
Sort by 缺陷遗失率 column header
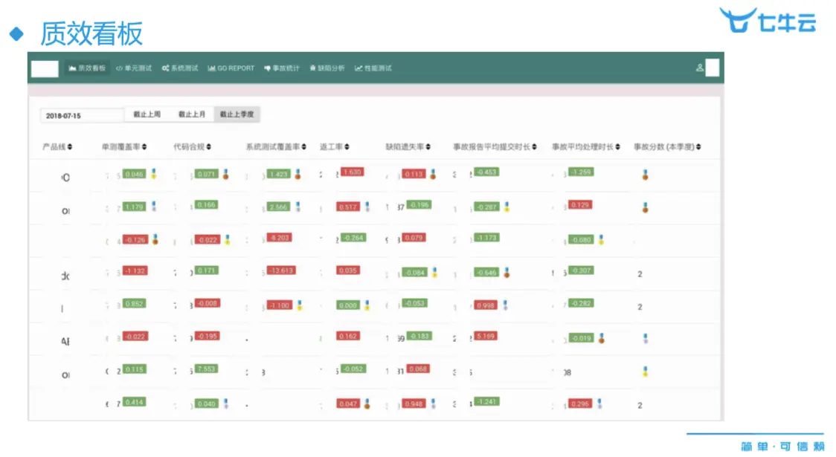(408, 146)
